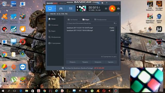Viewport: 165px width, 93px height.
Task: Open the Microsoft Store taskbar icon
Action: pyautogui.click(x=32, y=91)
